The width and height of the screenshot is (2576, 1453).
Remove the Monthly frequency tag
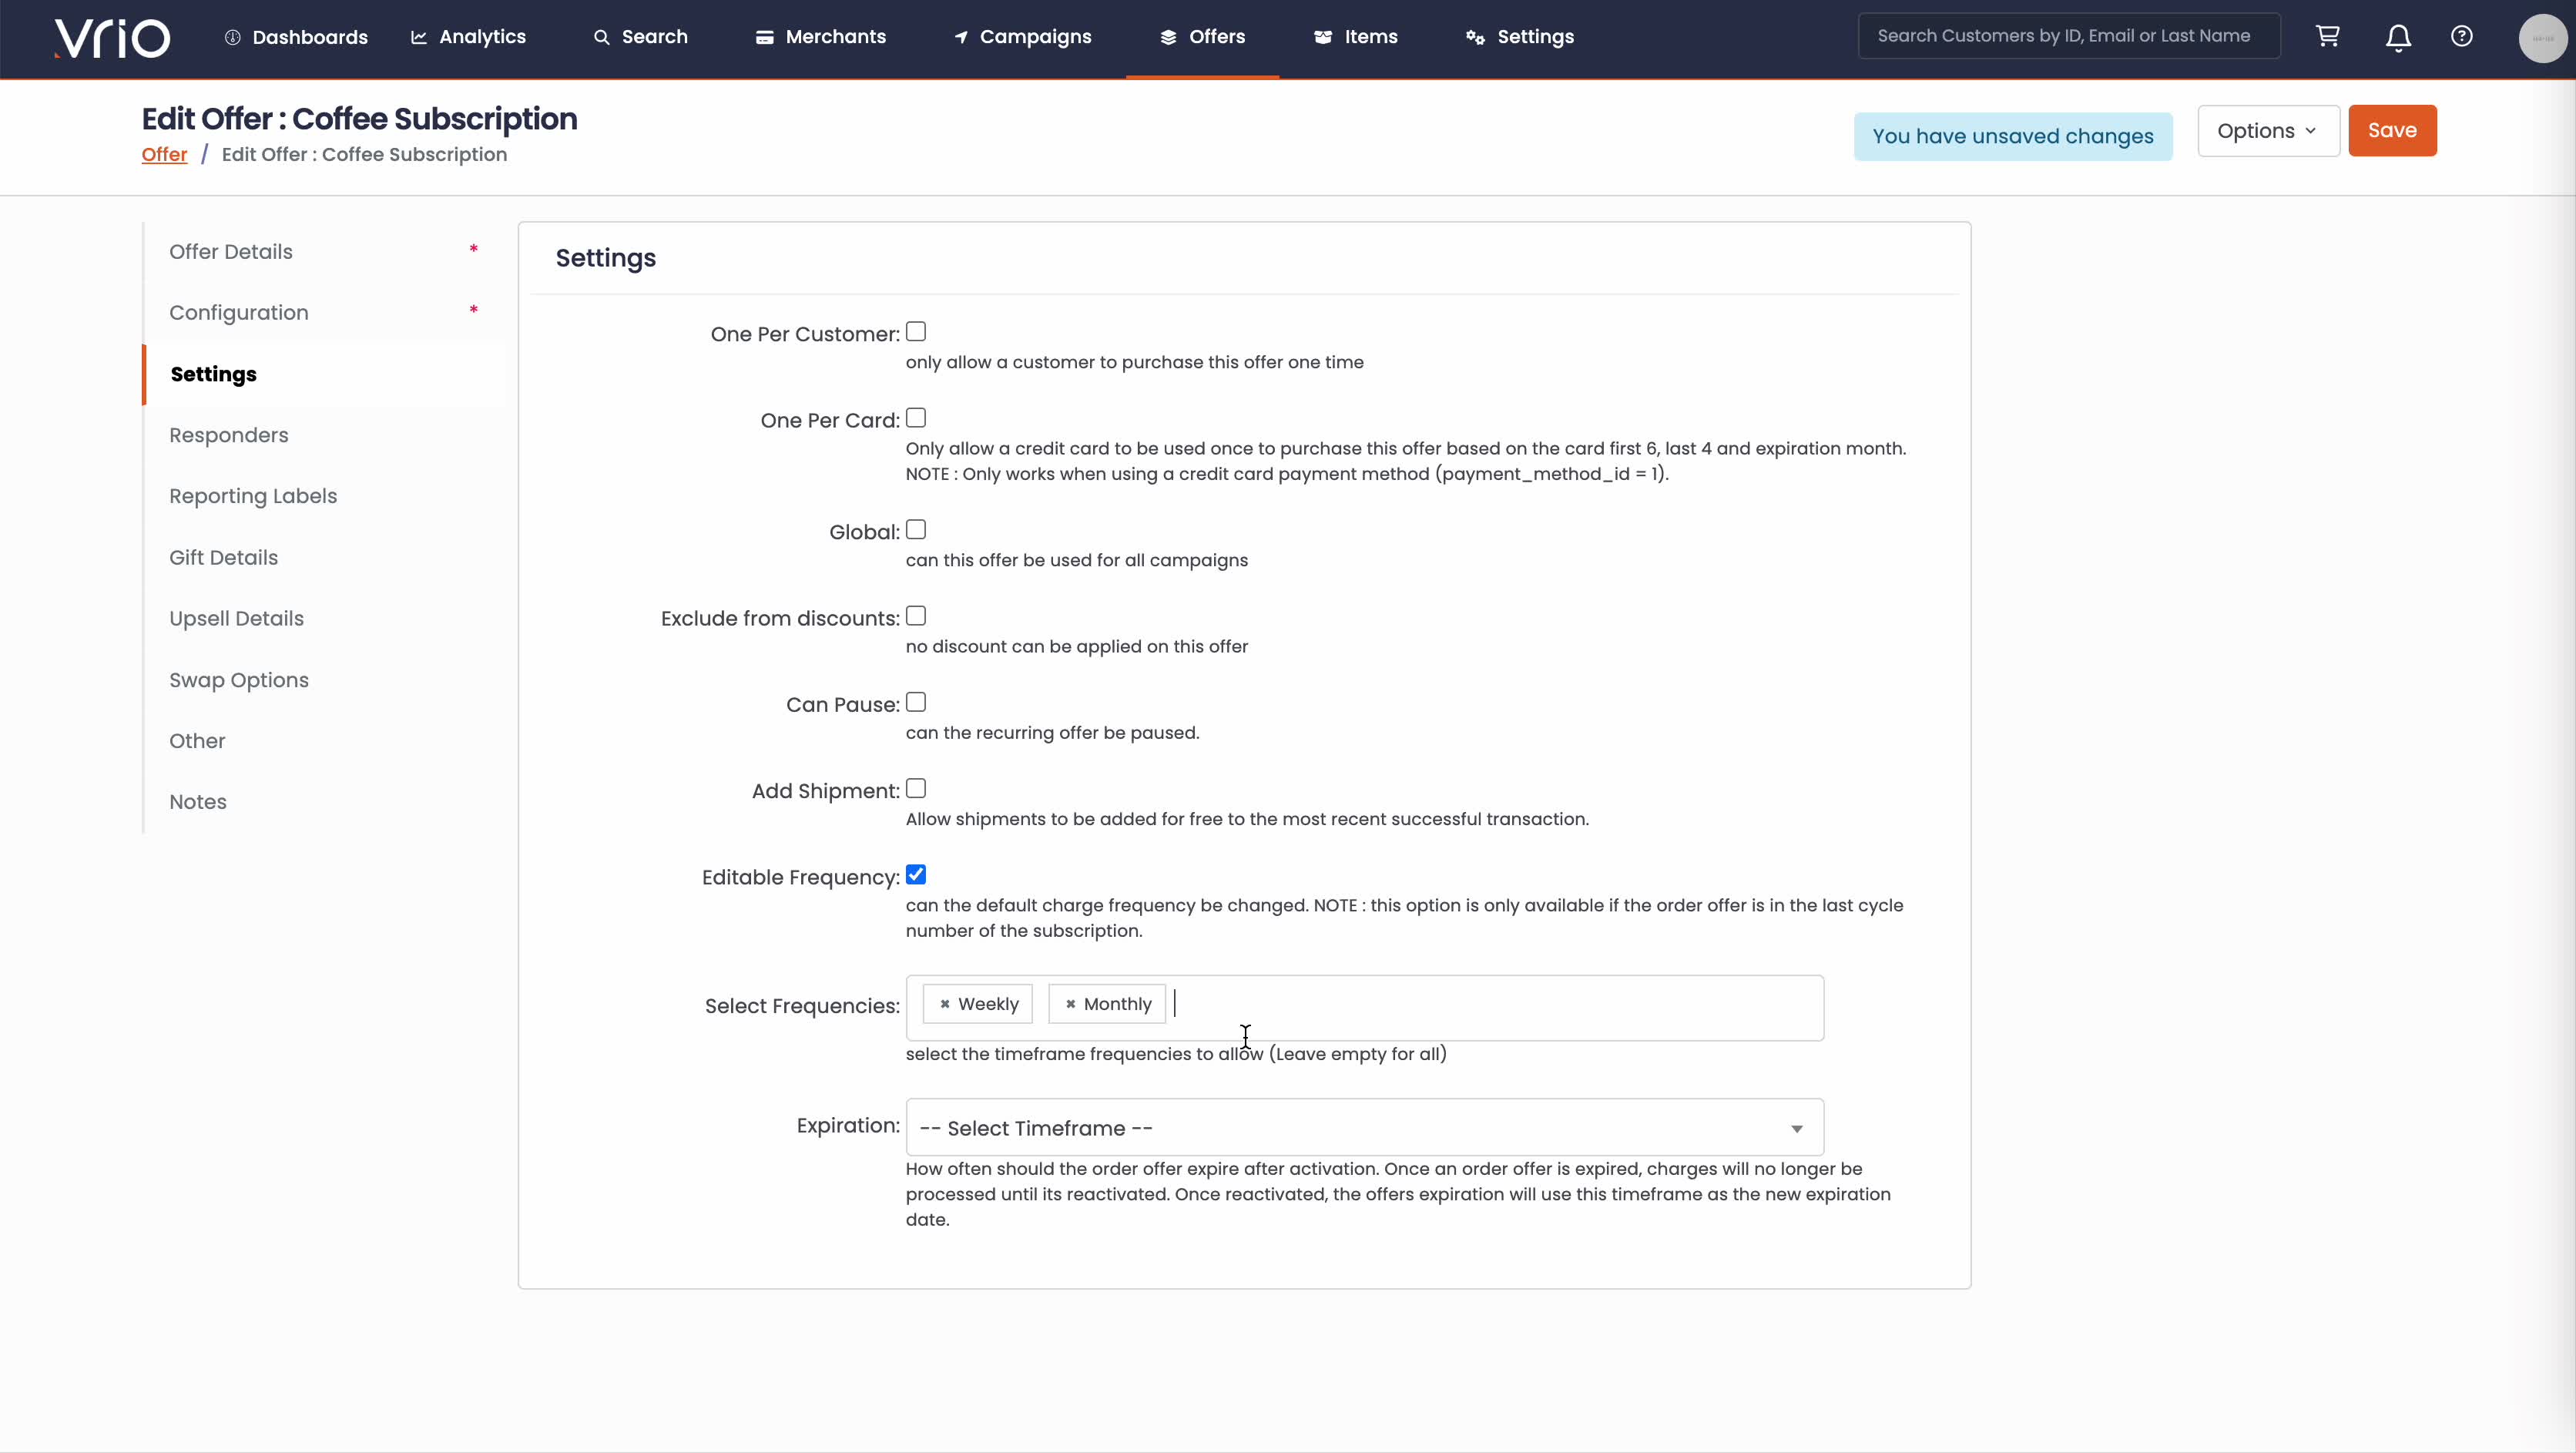coord(1070,1004)
